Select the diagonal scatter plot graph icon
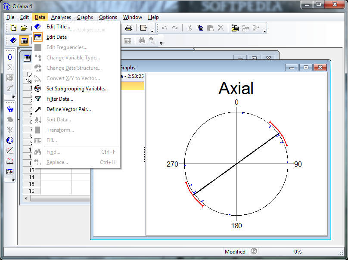The height and width of the screenshot is (260, 348). [10, 150]
